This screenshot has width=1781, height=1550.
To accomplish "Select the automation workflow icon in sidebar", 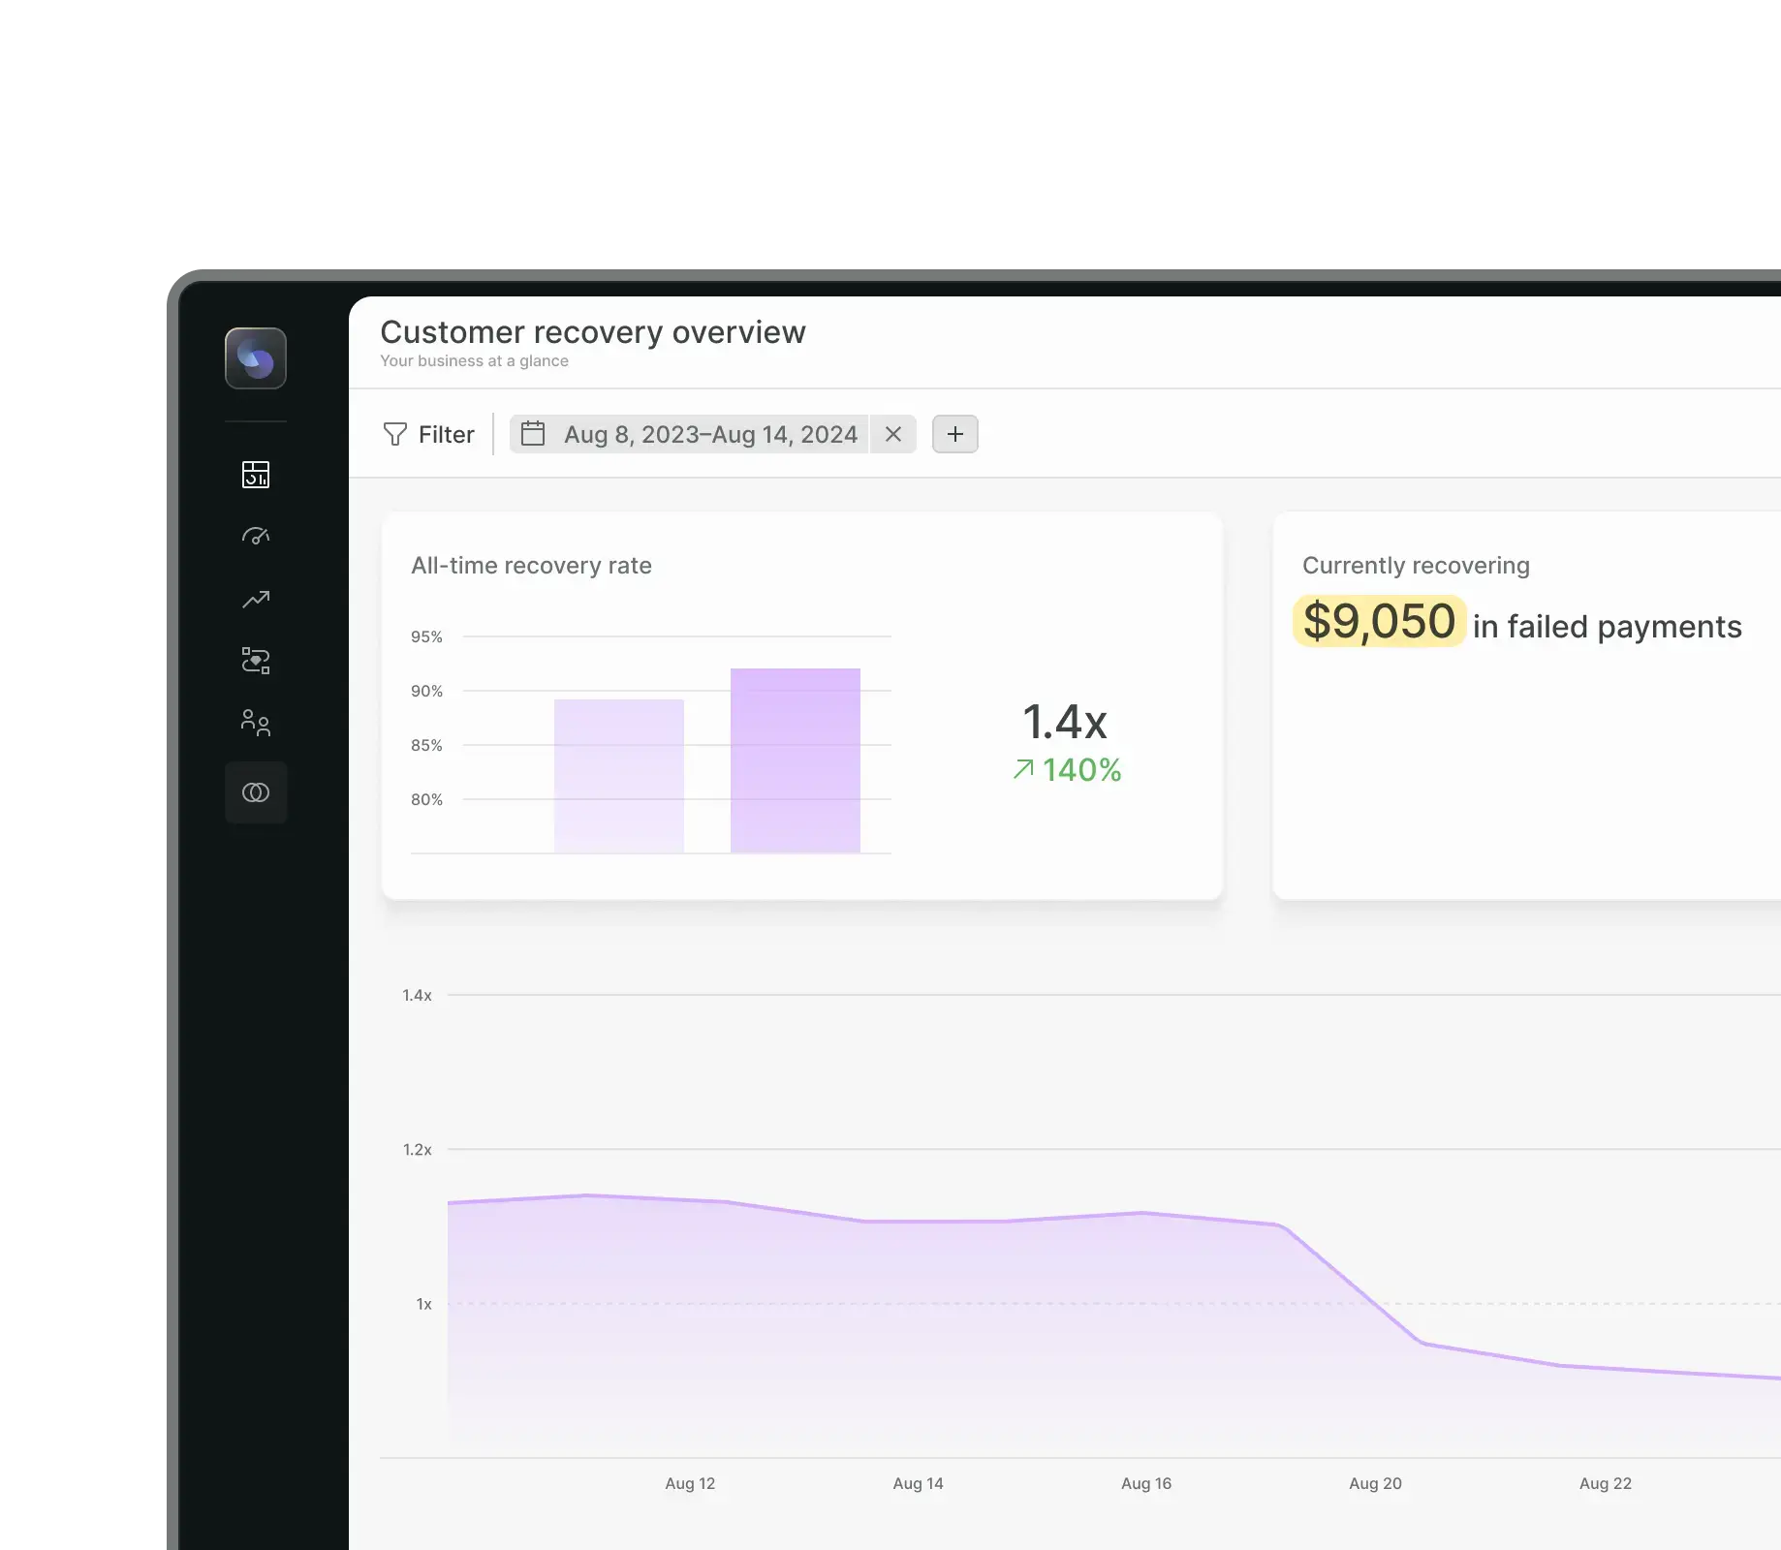I will tap(255, 661).
